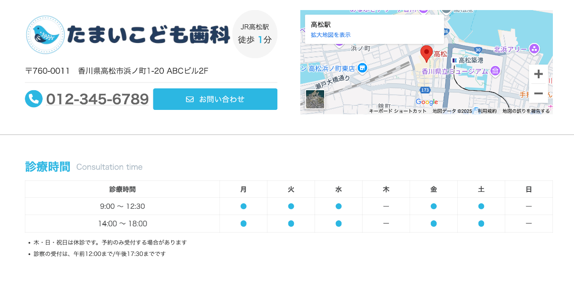574x283 pixels.
Task: Zoom in the map with plus
Action: point(538,74)
